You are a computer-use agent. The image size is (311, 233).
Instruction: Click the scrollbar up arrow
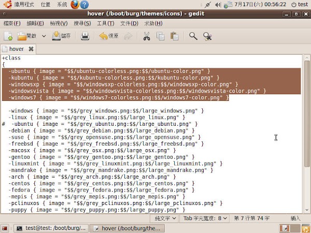(307, 57)
